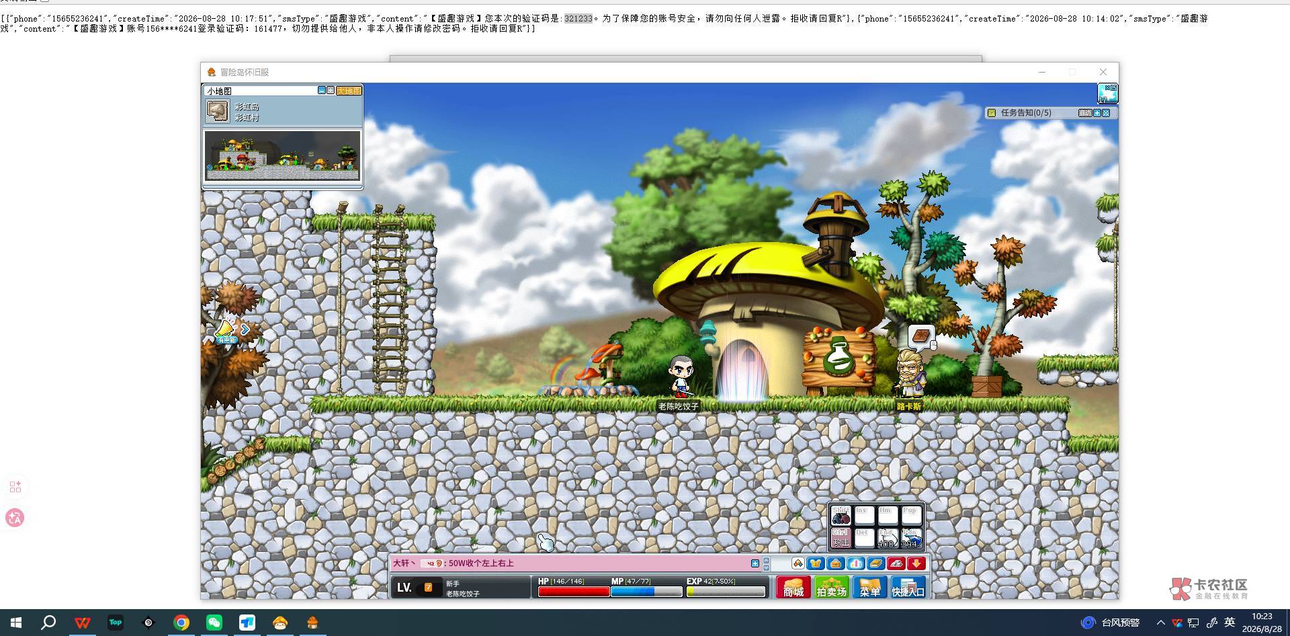The height and width of the screenshot is (636, 1290).
Task: Open the 菜单 menu button
Action: [x=869, y=587]
